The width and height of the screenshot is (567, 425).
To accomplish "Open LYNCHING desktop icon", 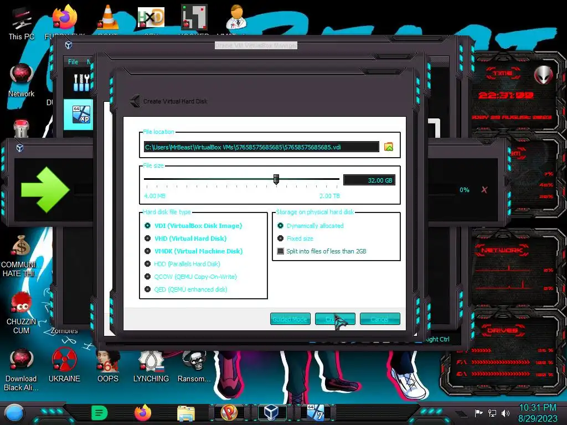I will tap(151, 365).
